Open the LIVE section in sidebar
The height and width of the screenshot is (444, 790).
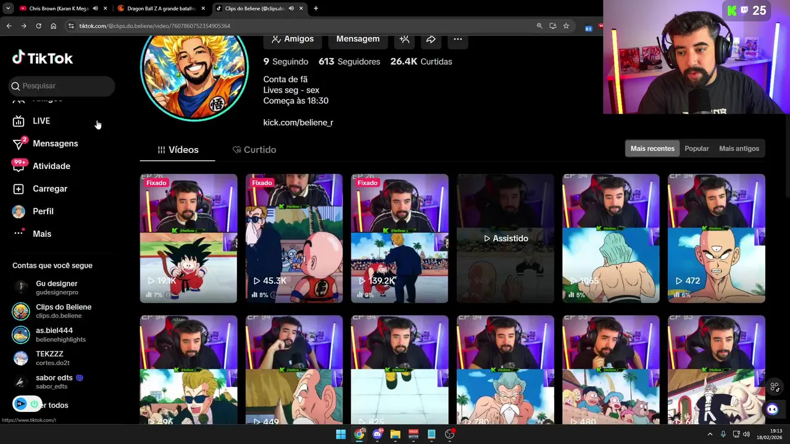(x=41, y=121)
